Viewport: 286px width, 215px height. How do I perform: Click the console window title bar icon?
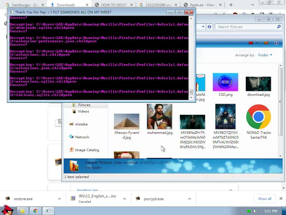(12, 12)
